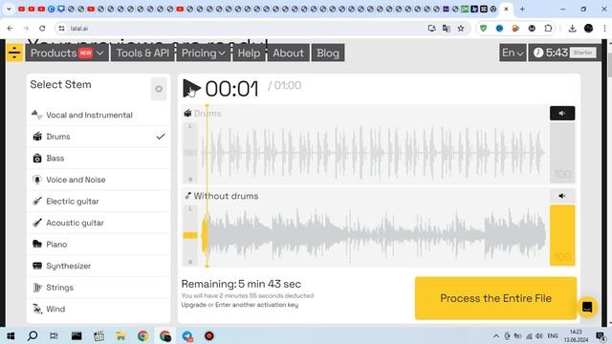The width and height of the screenshot is (612, 344).
Task: Open the notification center icon
Action: tap(601, 335)
